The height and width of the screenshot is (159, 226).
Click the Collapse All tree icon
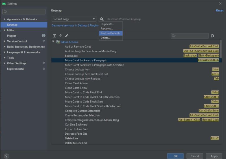pos(60,36)
